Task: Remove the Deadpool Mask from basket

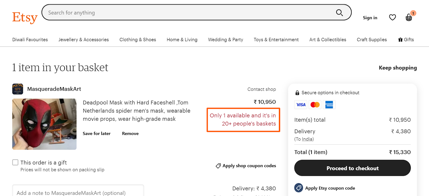Action: (x=130, y=133)
